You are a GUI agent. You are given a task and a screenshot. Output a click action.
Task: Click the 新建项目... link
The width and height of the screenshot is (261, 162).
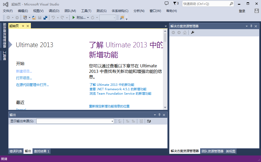tap(24, 71)
